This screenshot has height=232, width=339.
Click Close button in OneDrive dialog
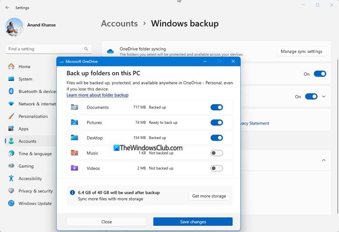[x=107, y=222]
